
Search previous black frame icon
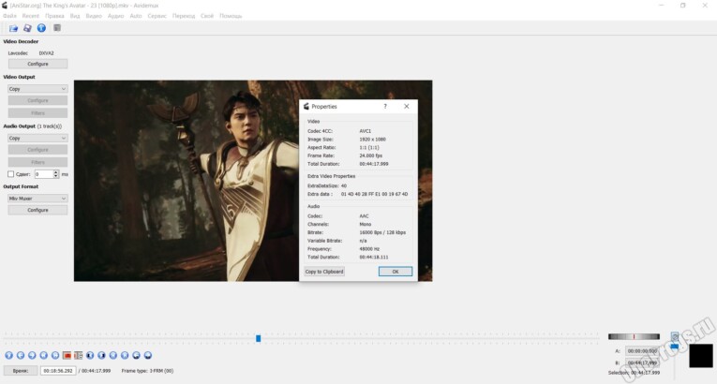pos(90,355)
